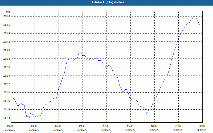Pick the 1003,0 y-axis label
213x133 pixels.
click(x=6, y=50)
